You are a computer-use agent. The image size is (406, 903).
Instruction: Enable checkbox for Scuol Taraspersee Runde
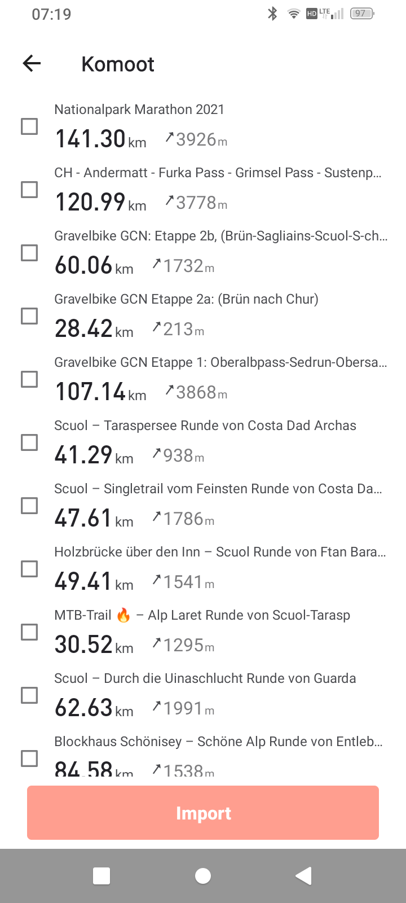(29, 442)
